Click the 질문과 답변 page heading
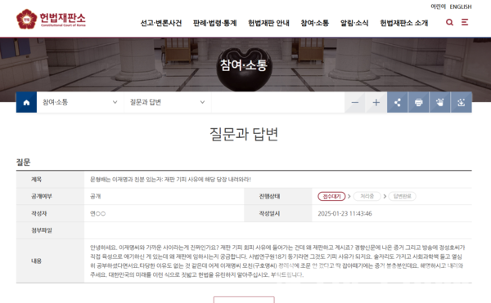491x303 pixels. point(244,134)
